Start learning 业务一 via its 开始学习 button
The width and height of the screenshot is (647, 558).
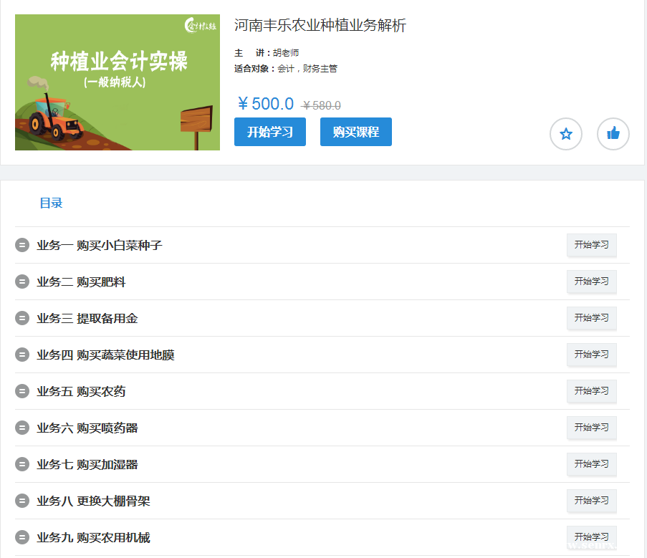591,245
